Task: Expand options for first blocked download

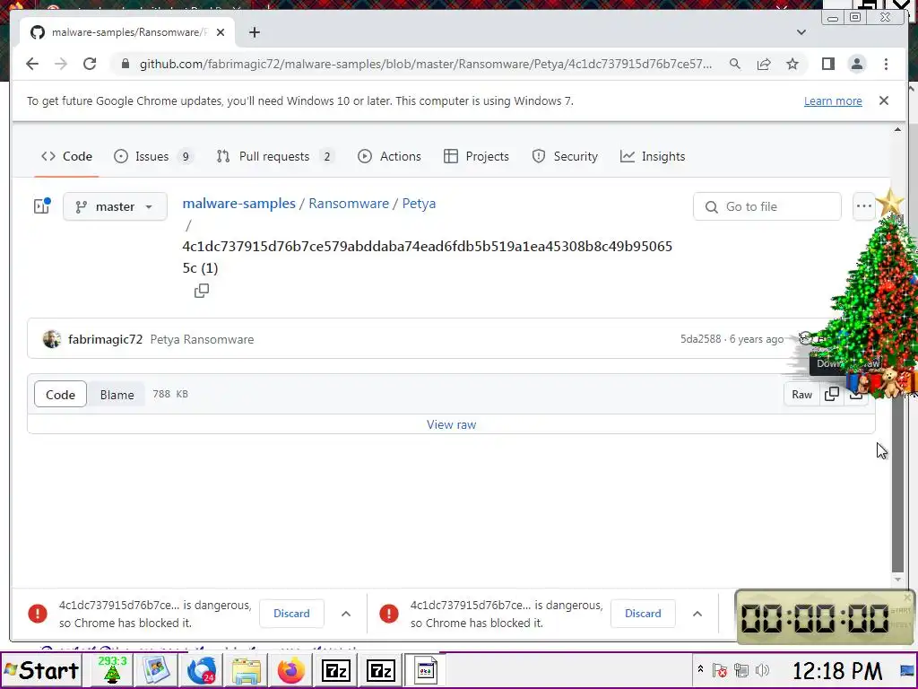Action: (346, 614)
